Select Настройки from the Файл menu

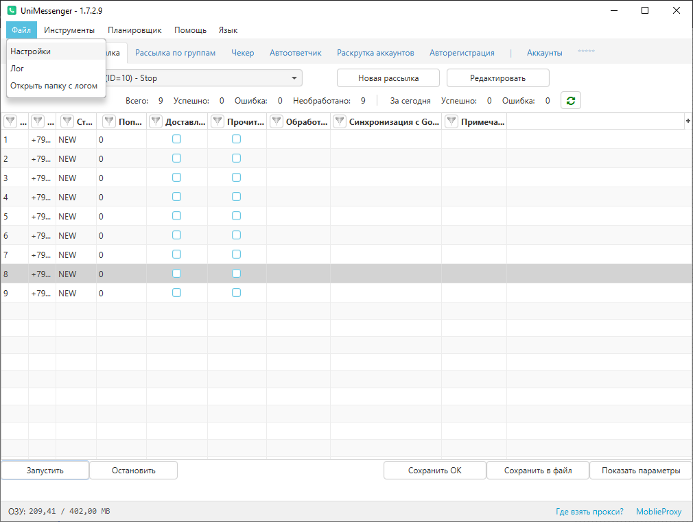[31, 51]
